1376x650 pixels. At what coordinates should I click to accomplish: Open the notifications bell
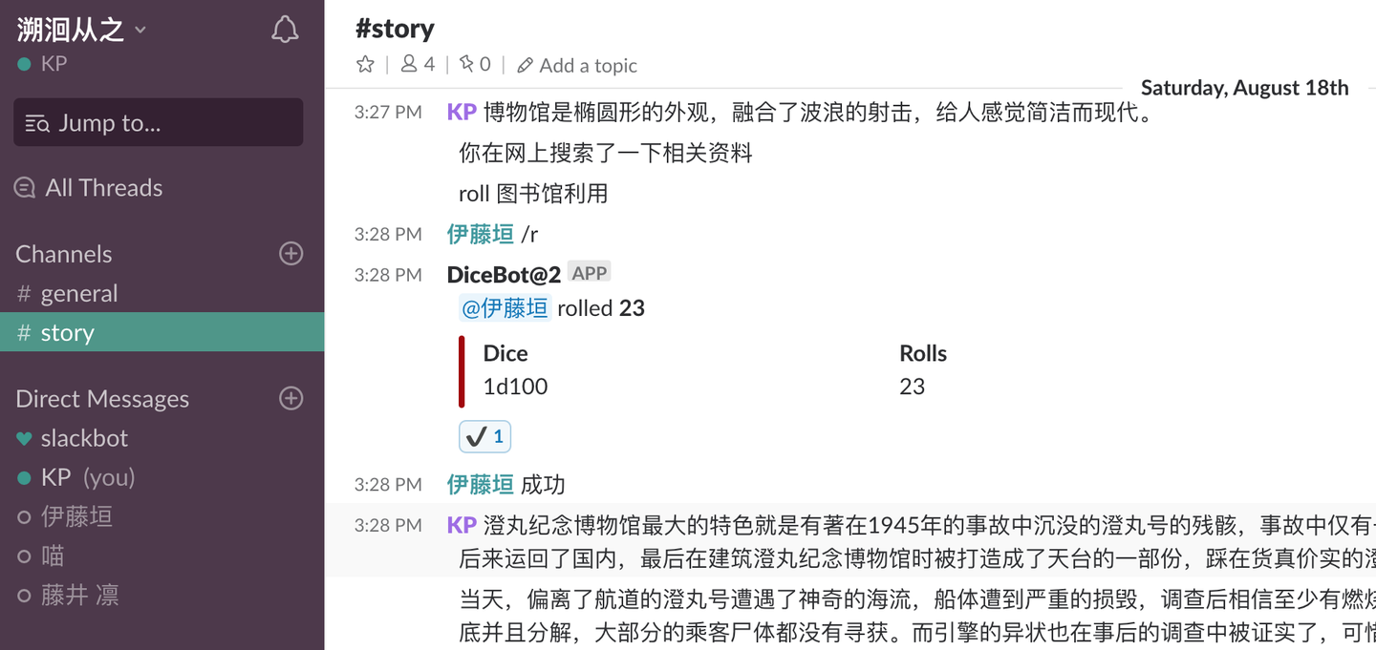click(x=284, y=29)
